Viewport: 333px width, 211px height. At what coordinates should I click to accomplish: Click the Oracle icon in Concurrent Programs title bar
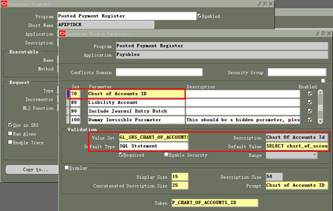click(4, 4)
